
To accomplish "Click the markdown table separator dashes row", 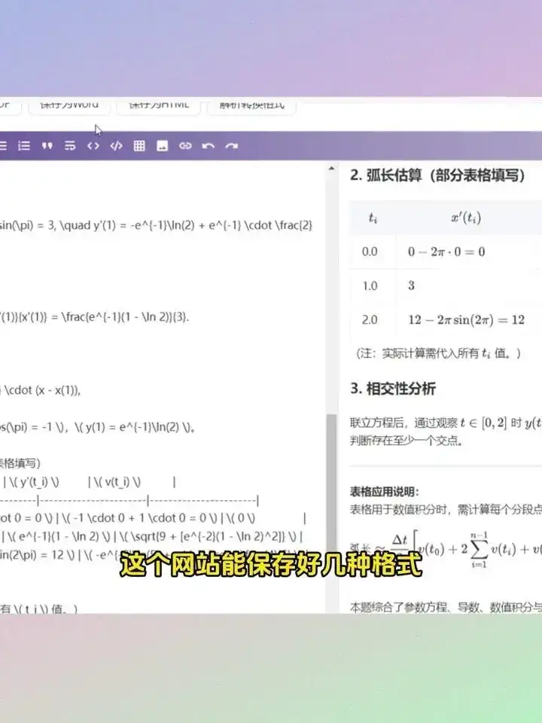I will click(130, 501).
